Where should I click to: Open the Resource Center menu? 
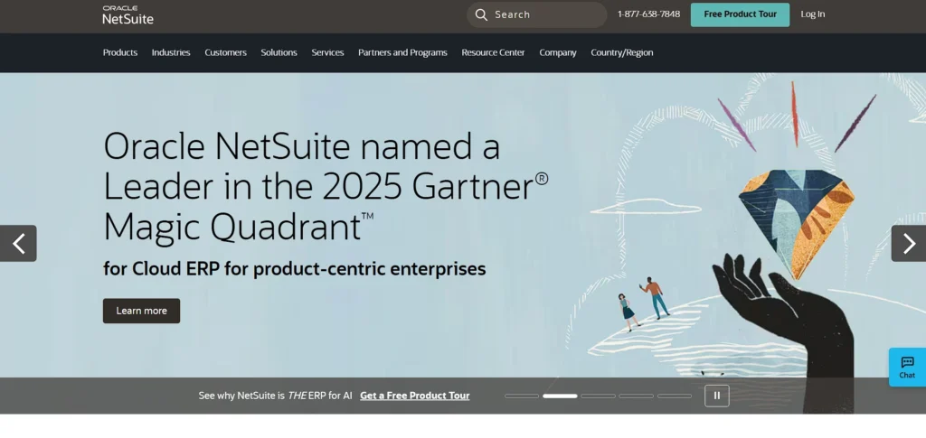pyautogui.click(x=493, y=52)
